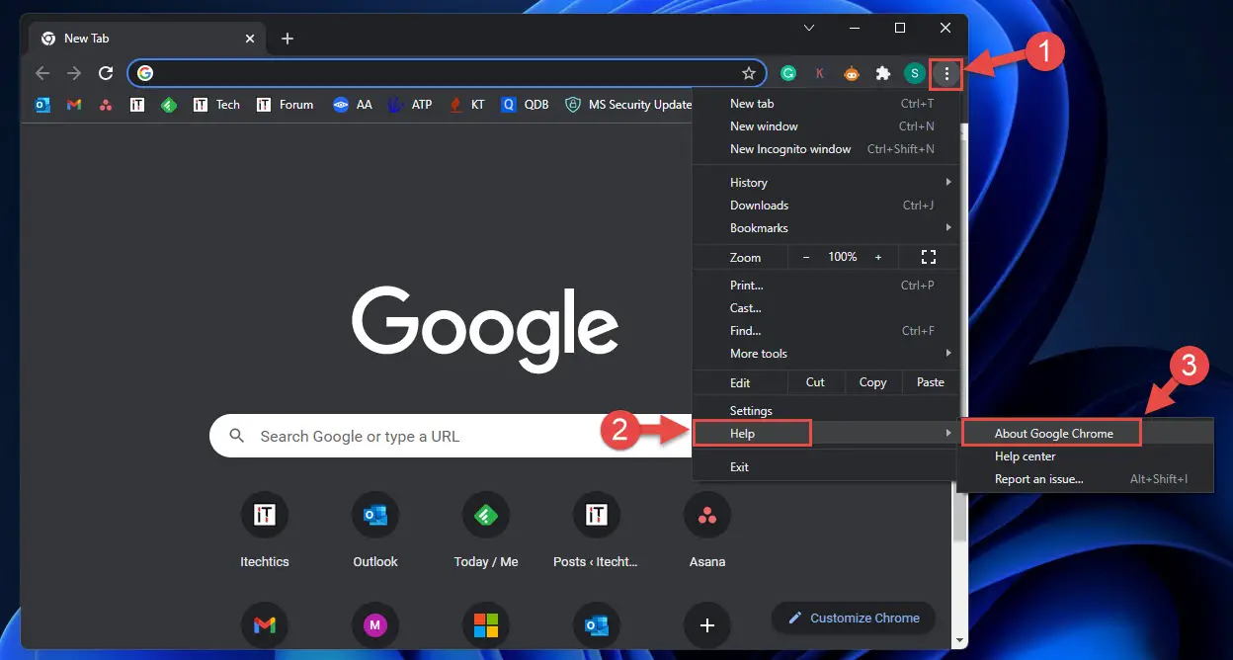The image size is (1233, 660).
Task: Select About Google Chrome
Action: (1085, 434)
